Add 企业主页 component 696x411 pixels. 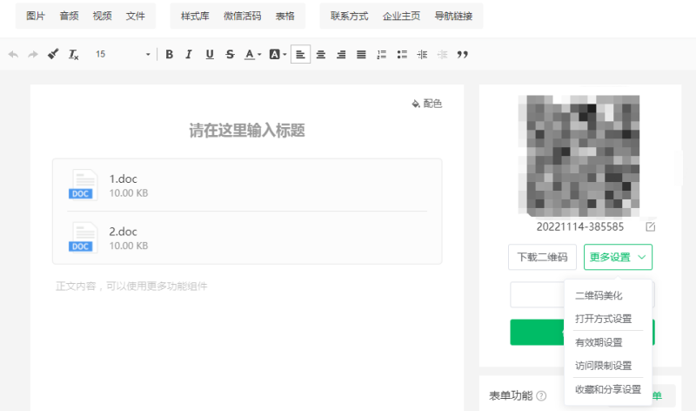tap(401, 16)
